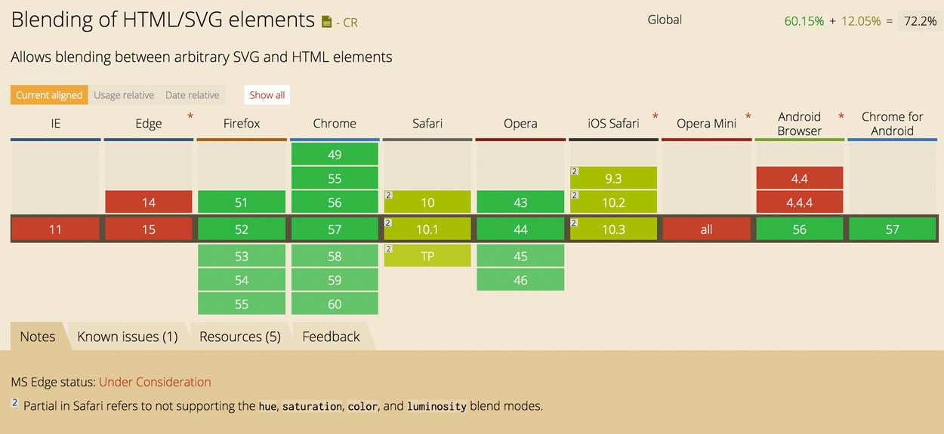Select Edge version 15 cell
The height and width of the screenshot is (434, 944).
coord(149,229)
